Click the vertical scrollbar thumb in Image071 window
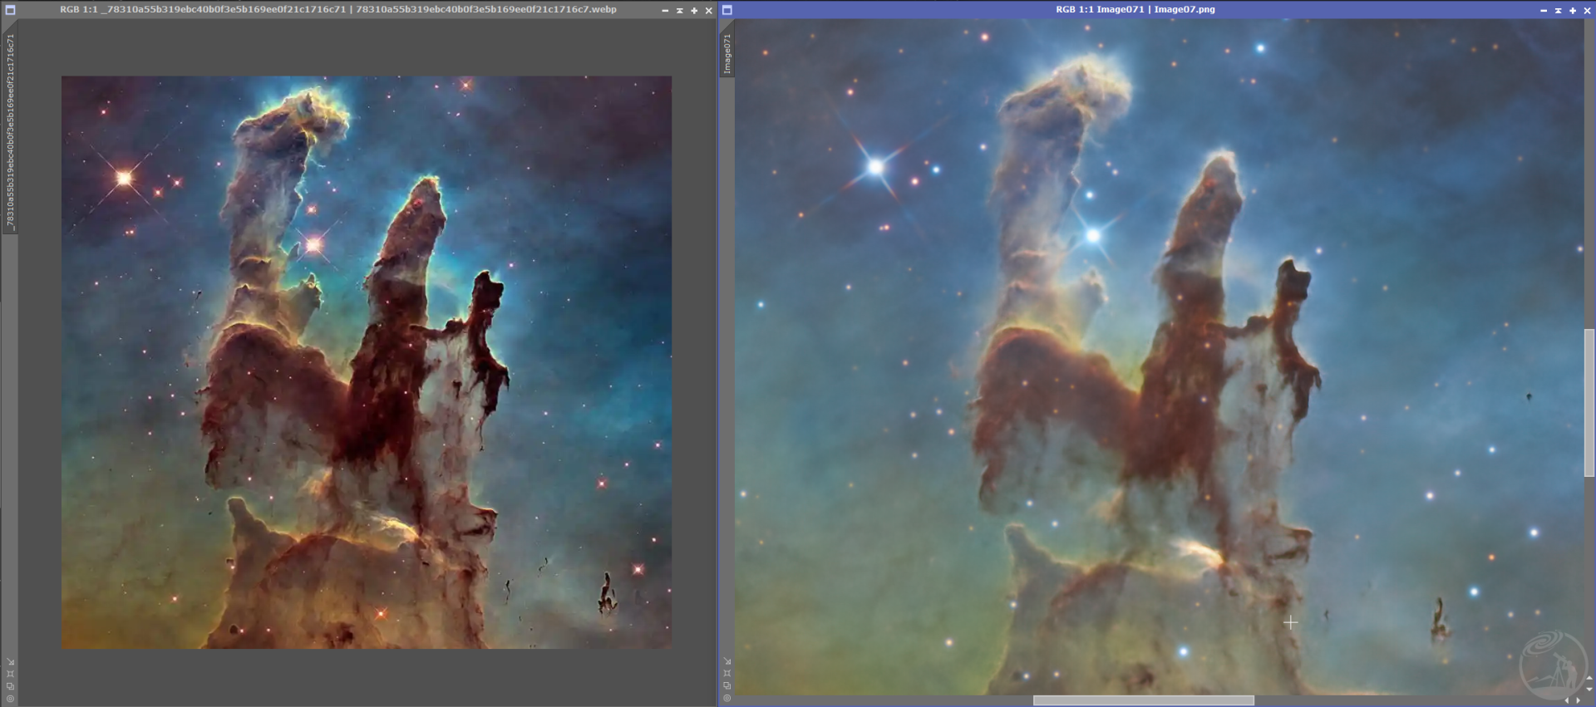1596x707 pixels. click(1589, 402)
